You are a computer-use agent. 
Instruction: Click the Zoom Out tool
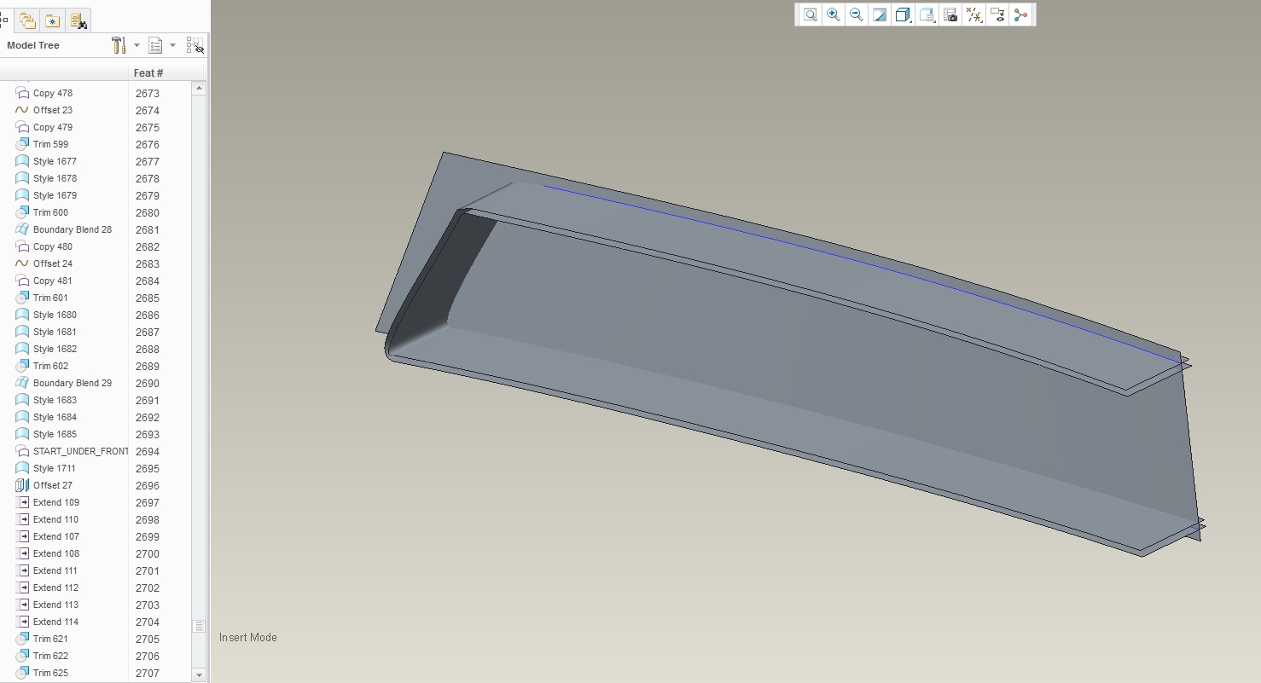coord(857,14)
